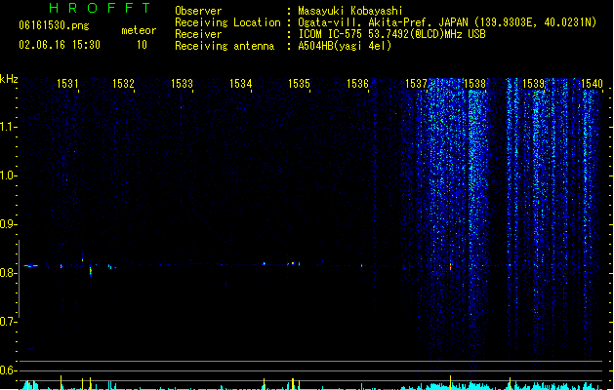Screen dimensions: 614x390
Task: Click the 1540 time marker
Action: tap(592, 84)
